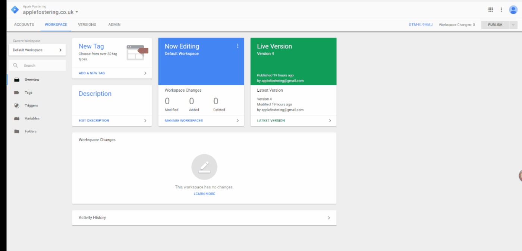Click the Learn More link
Image resolution: width=522 pixels, height=251 pixels.
coord(204,194)
